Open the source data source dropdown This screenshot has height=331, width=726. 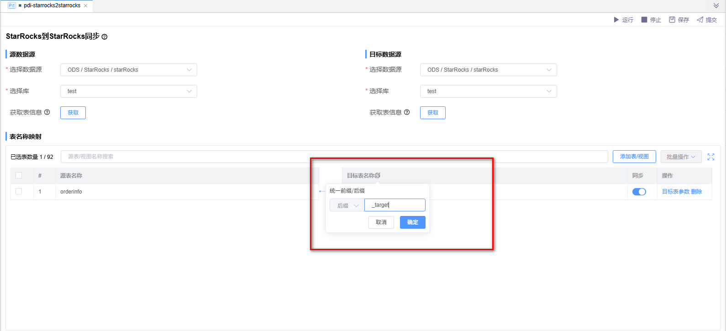[128, 70]
